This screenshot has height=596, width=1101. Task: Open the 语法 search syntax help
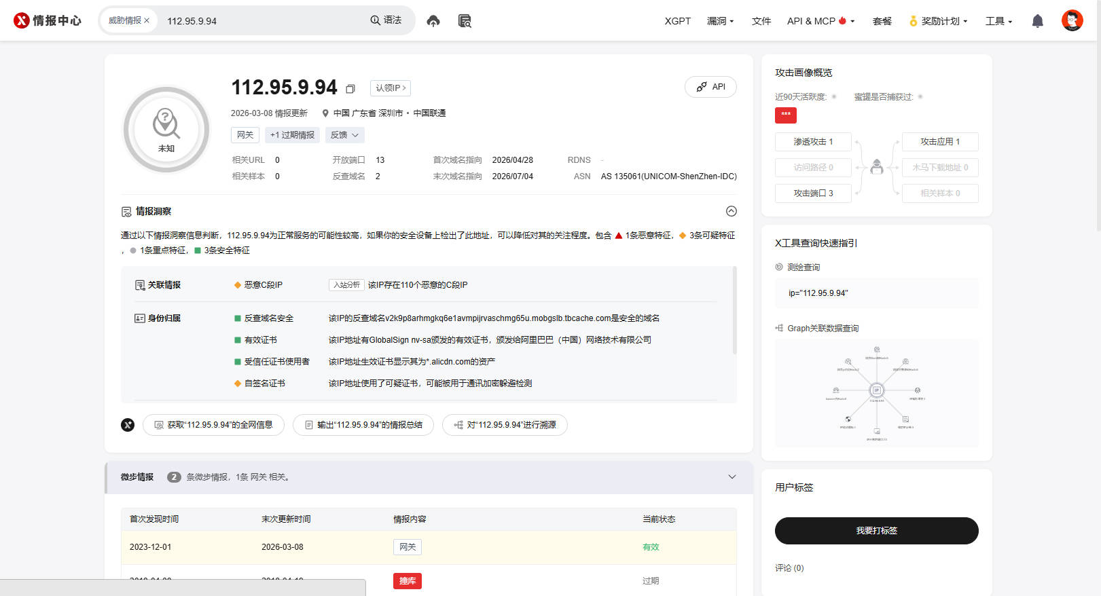coord(386,20)
